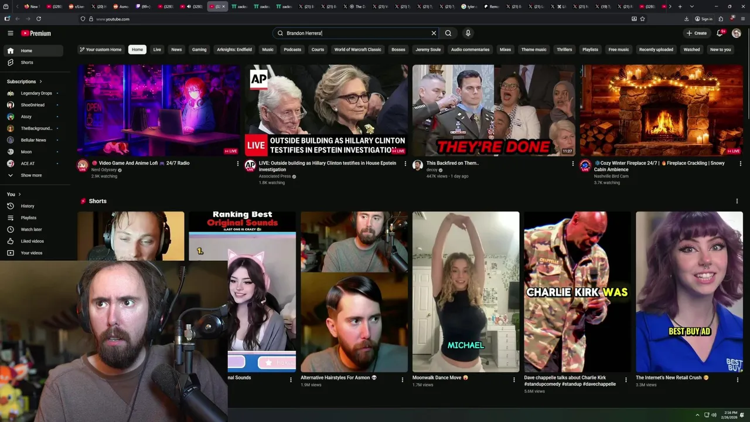Open the YouTube hamburger guide menu
The image size is (750, 422).
[9, 33]
